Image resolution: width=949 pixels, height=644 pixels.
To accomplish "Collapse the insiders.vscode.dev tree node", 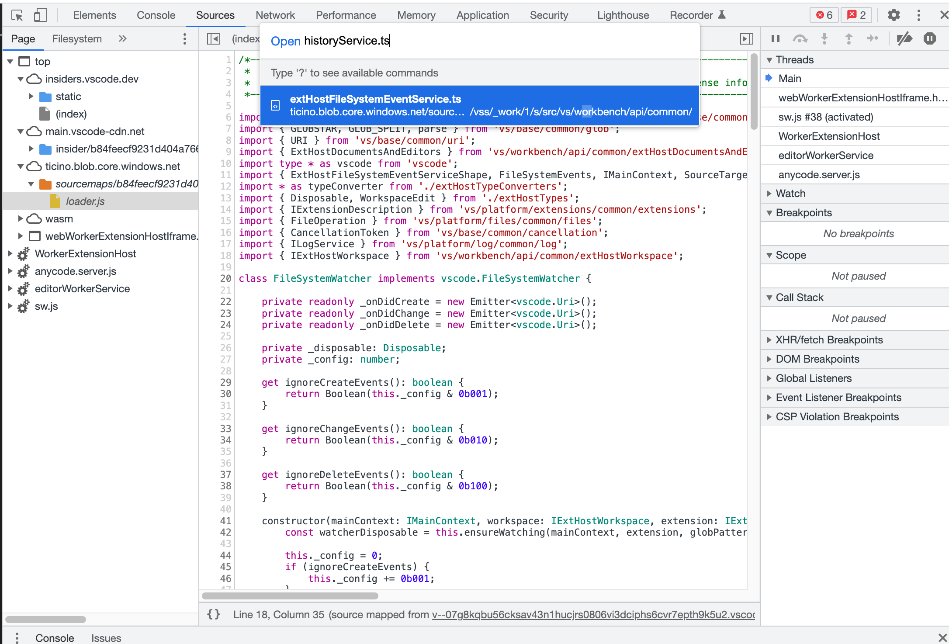I will (x=21, y=79).
